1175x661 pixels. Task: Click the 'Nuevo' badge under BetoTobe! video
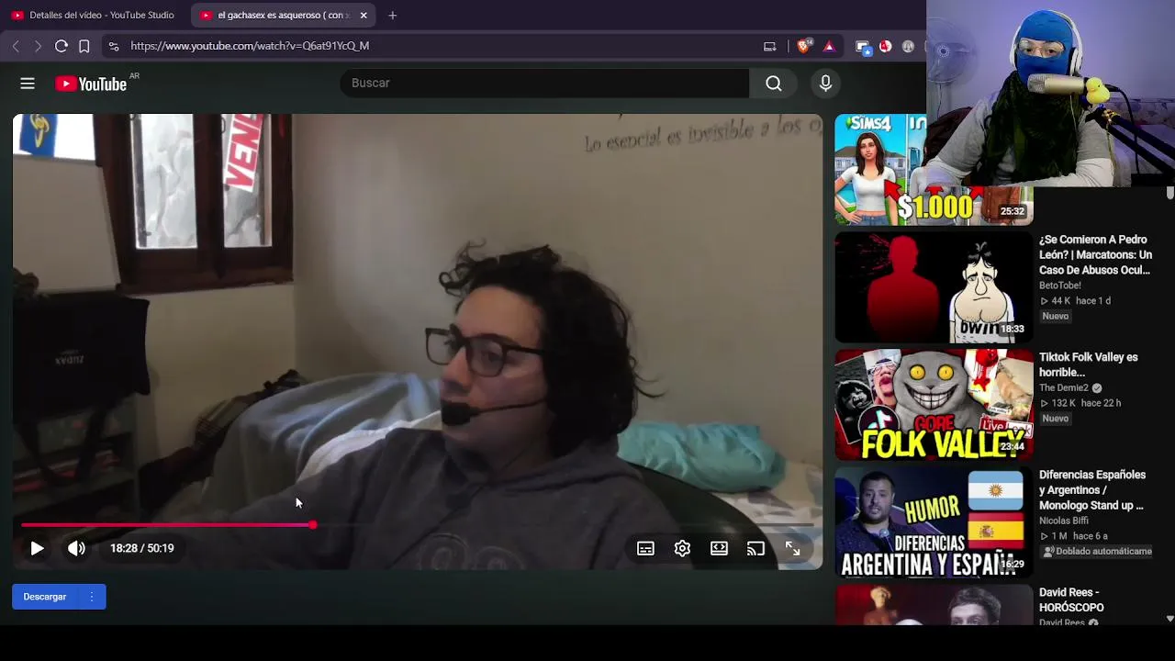[x=1056, y=317]
